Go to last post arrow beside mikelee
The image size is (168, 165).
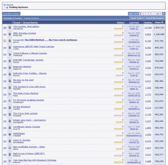coord(138,62)
